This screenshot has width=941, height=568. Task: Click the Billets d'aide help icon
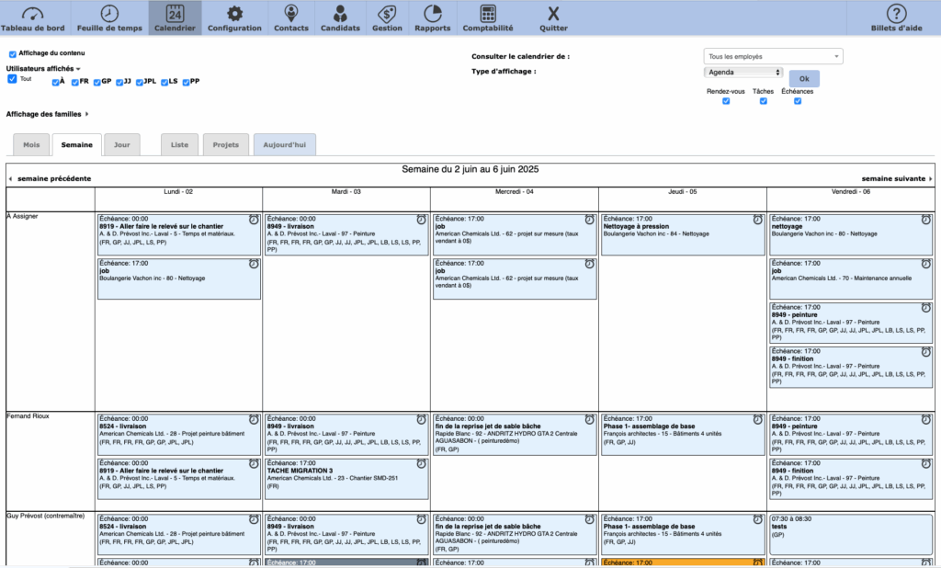click(x=896, y=14)
